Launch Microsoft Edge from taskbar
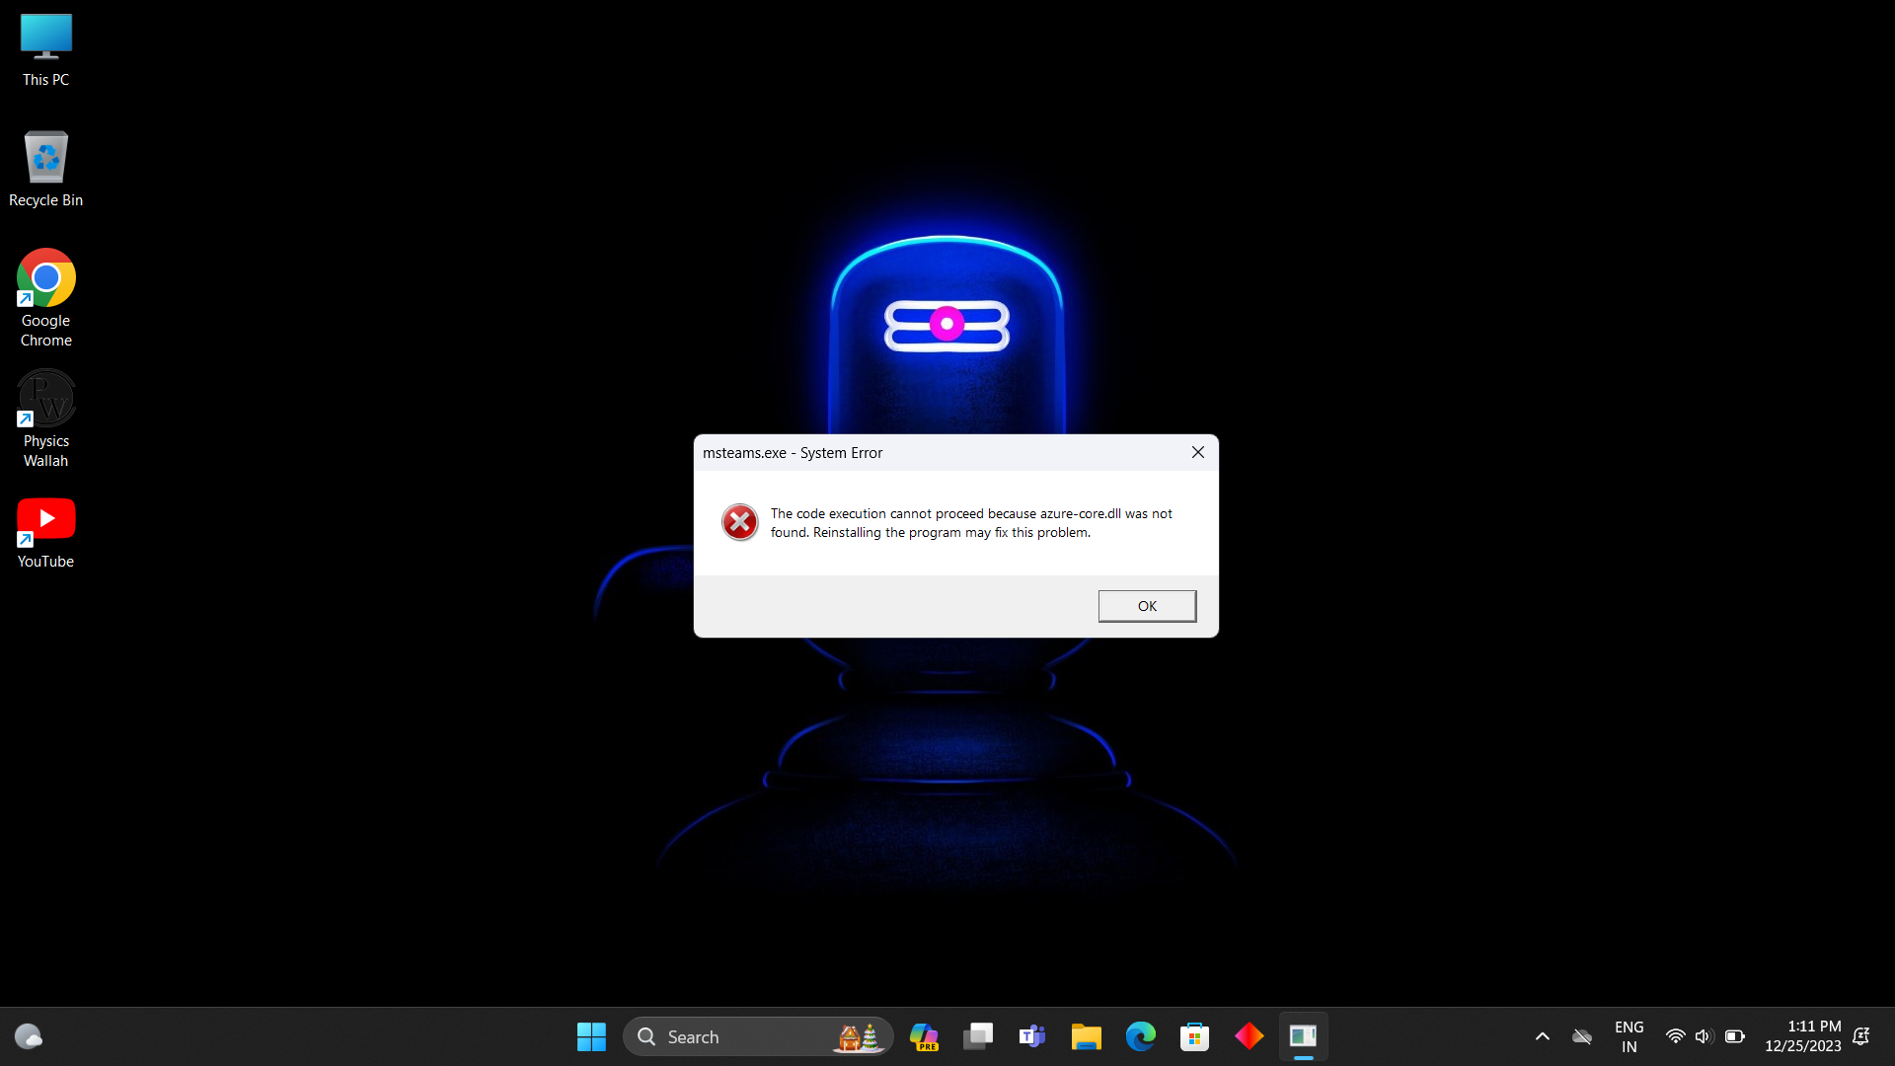Viewport: 1895px width, 1066px height. click(1141, 1036)
